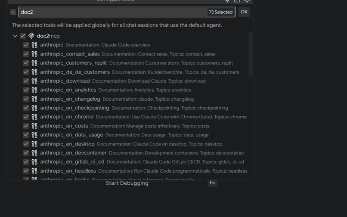The image size is (347, 217).
Task: Disable the anthropic_en_headless checkbox
Action: point(26,171)
